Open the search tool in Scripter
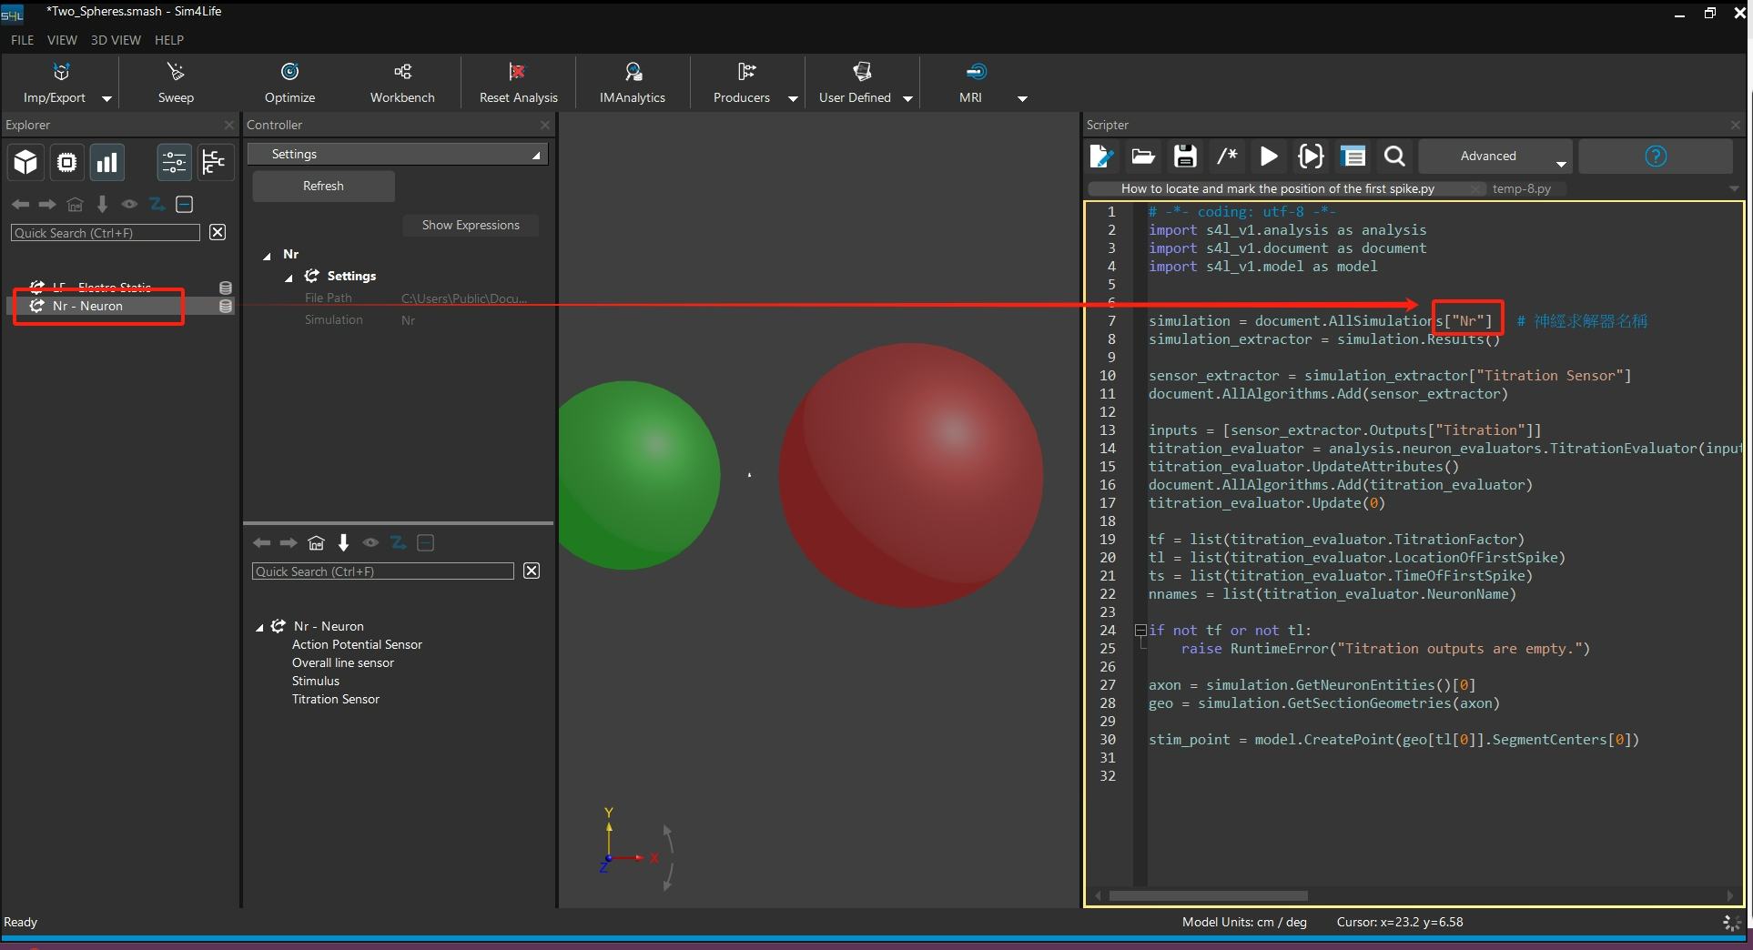The image size is (1753, 950). point(1393,157)
